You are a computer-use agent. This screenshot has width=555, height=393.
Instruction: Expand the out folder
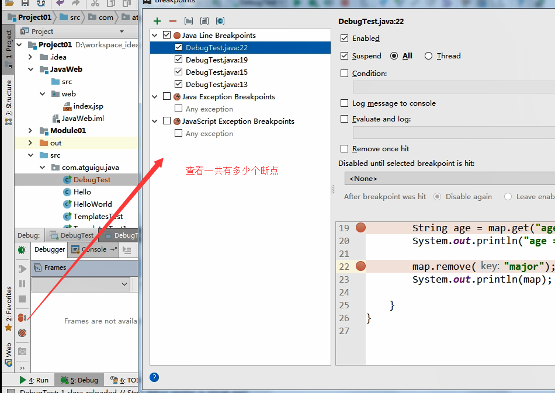click(x=30, y=143)
